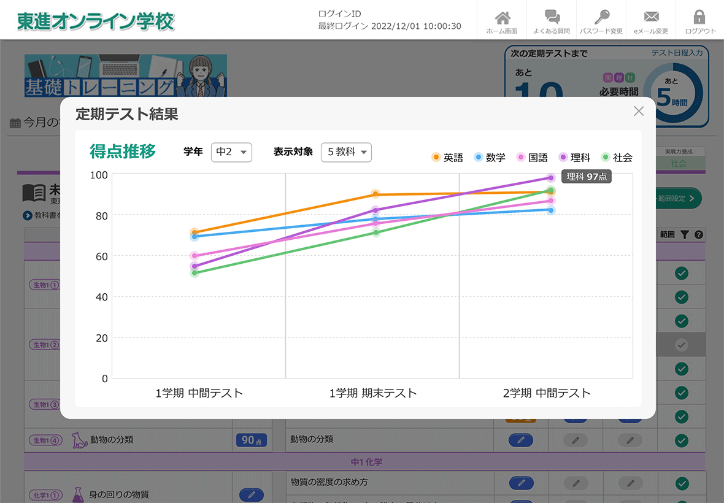Toggle 数学 series in the chart legend
The height and width of the screenshot is (503, 724).
(490, 158)
